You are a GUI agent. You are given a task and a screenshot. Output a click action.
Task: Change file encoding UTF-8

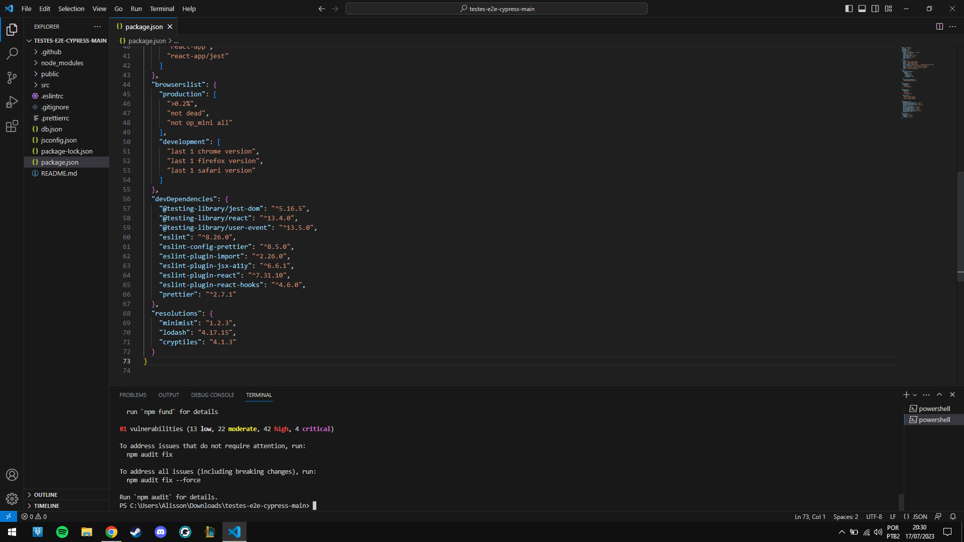(874, 516)
